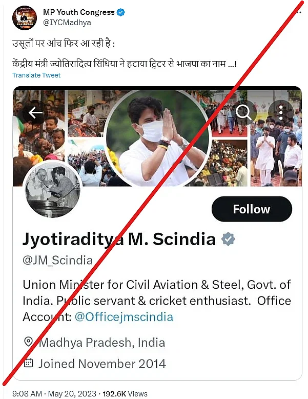Click the Follow button
The height and width of the screenshot is (399, 308).
click(x=251, y=209)
